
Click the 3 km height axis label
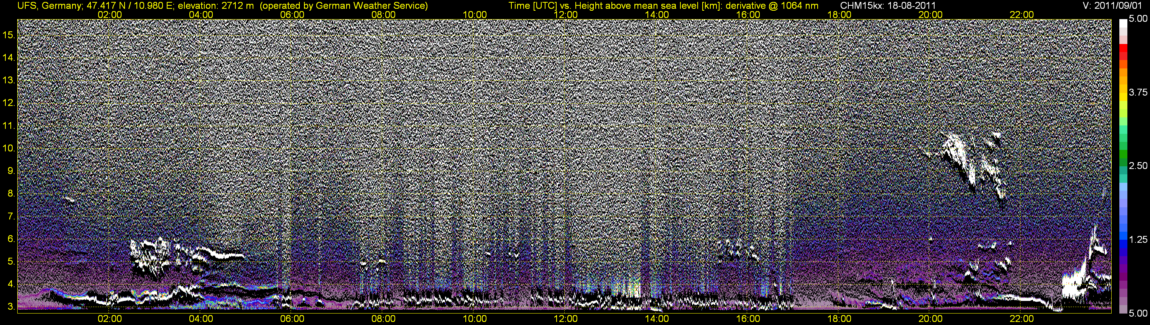(x=11, y=307)
